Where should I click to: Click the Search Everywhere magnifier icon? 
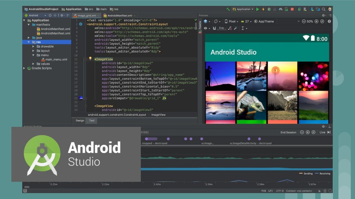click(324, 9)
